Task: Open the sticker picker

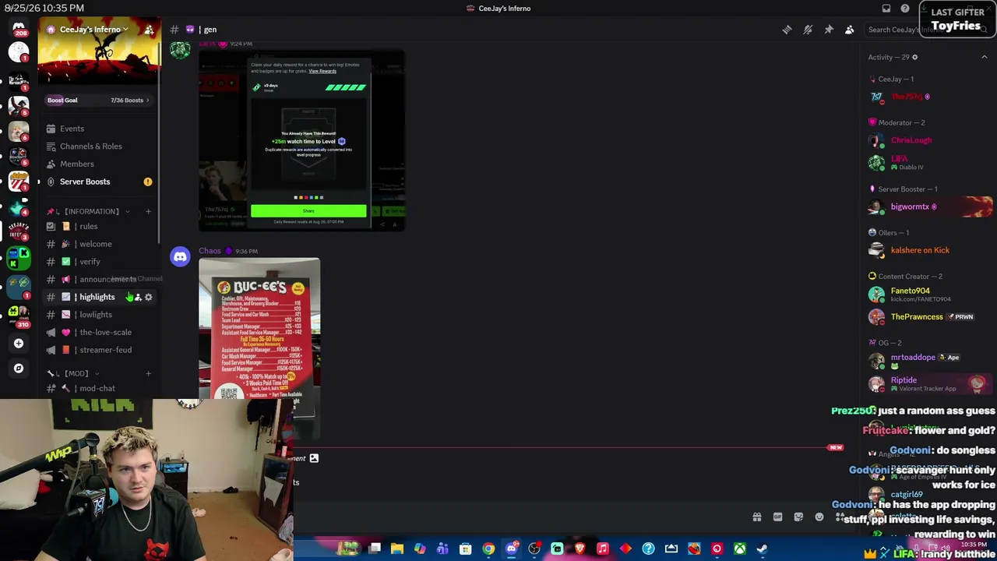Action: click(x=798, y=517)
